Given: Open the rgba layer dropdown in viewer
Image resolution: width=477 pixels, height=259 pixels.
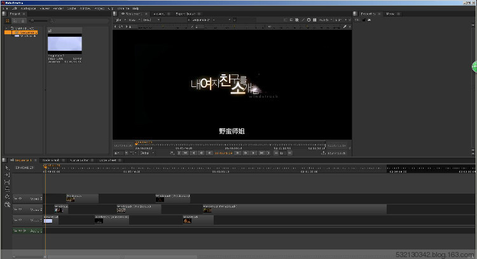Looking at the screenshot, I should 119,20.
